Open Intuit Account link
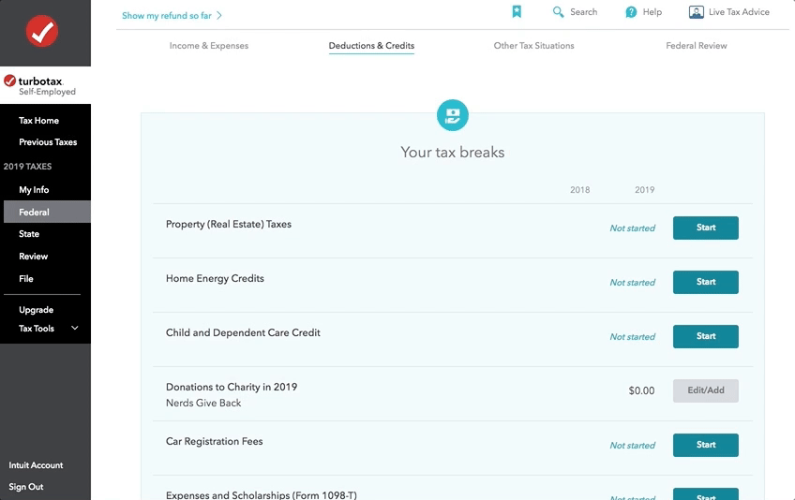The image size is (795, 500). click(x=36, y=465)
